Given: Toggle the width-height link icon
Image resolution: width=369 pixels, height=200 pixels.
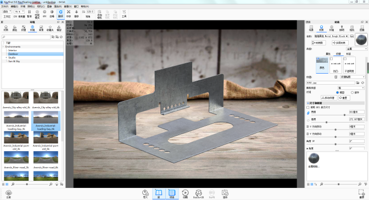Looking at the screenshot, I should click(308, 113).
